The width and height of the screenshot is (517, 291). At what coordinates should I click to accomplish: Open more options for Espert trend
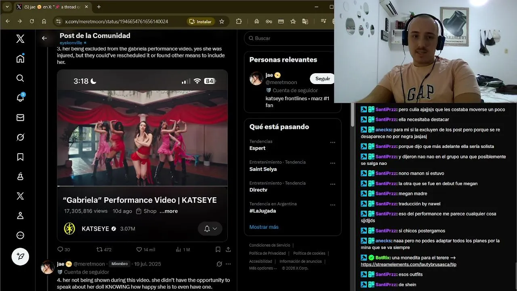pos(332,142)
